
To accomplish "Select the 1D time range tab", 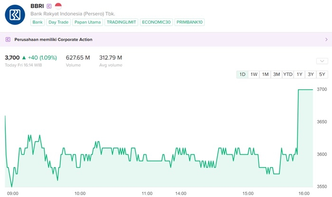I will tap(242, 75).
